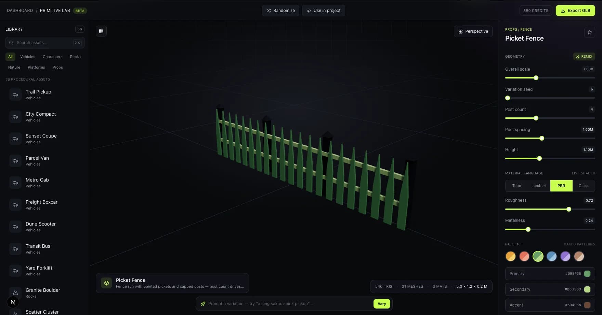Viewport: 602px width, 315px height.
Task: Click the Post count slider handle
Action: (x=536, y=118)
